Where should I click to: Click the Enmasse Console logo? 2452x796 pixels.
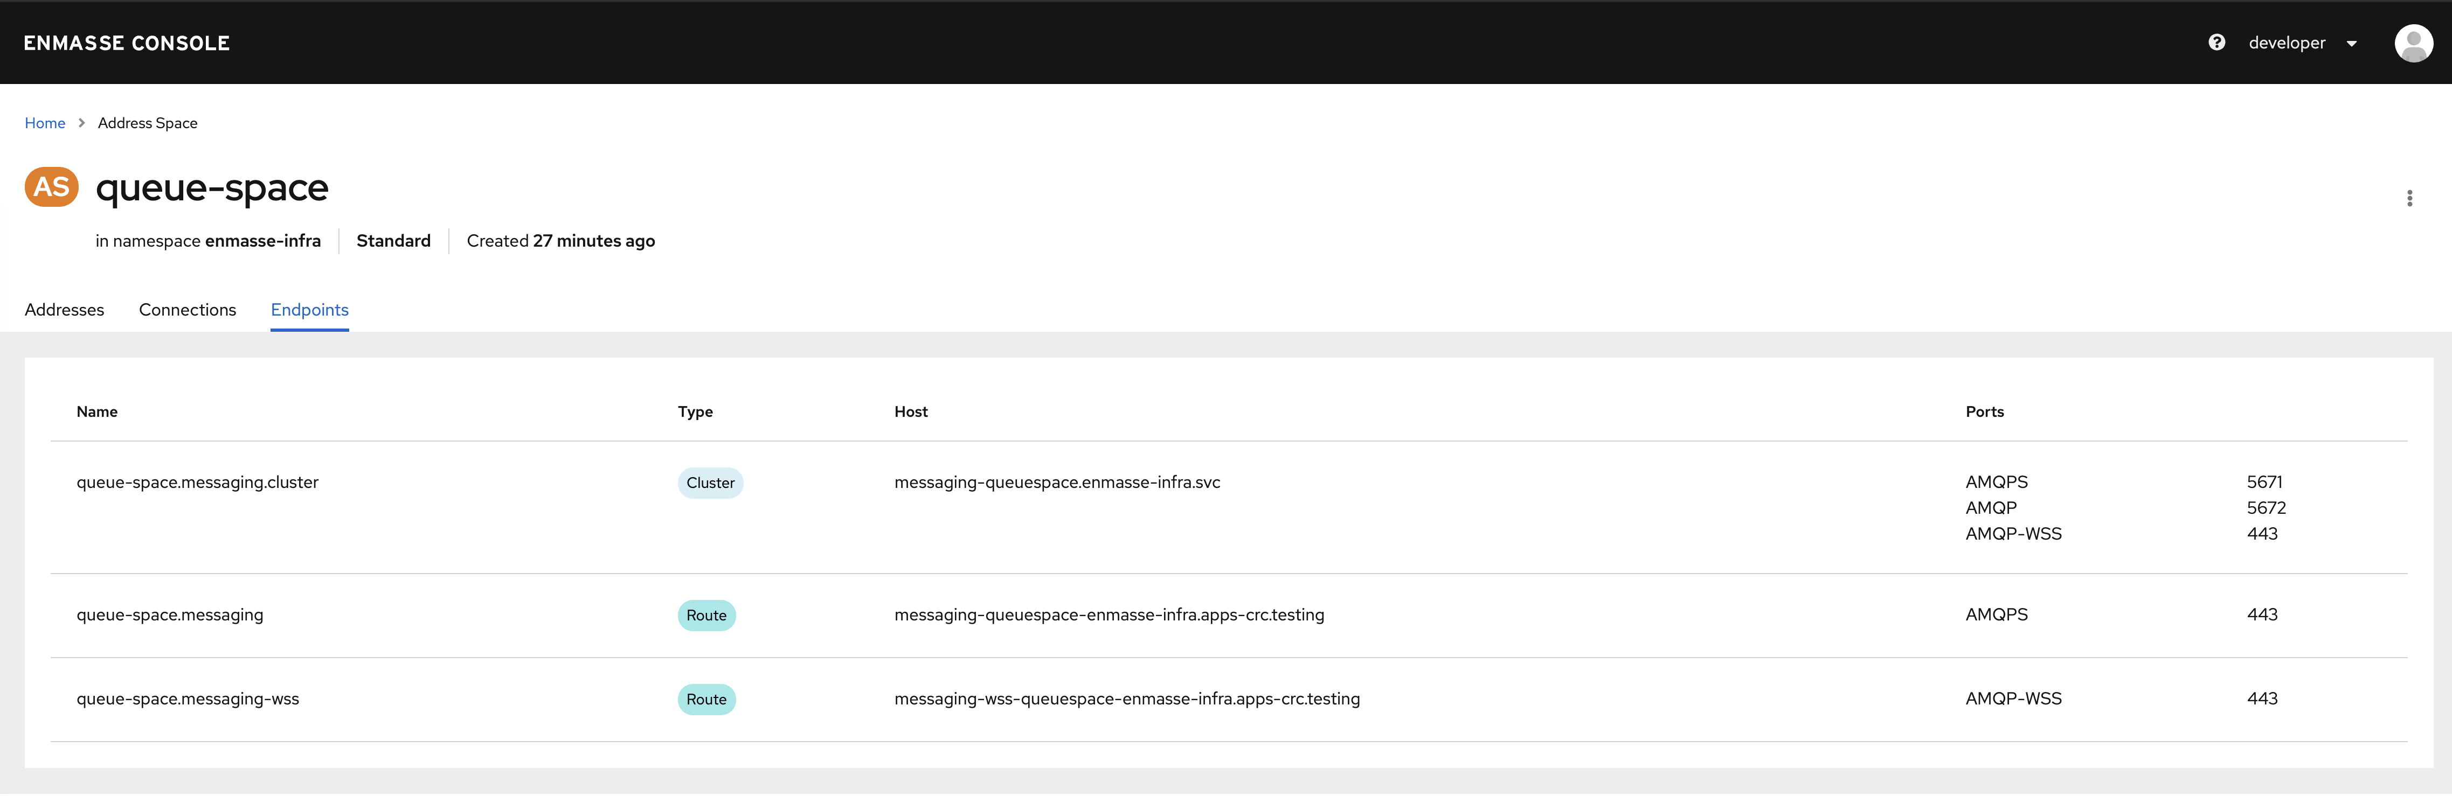pos(127,43)
